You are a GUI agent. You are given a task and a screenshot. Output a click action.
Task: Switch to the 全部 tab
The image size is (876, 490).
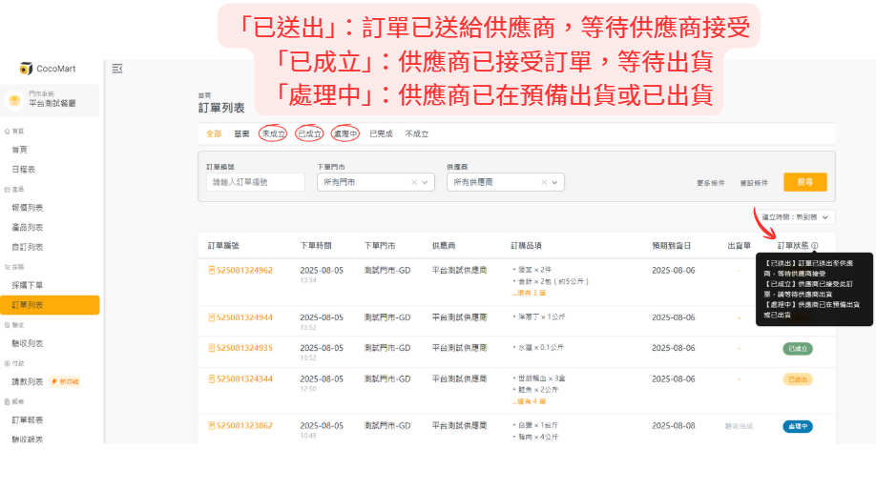(214, 134)
